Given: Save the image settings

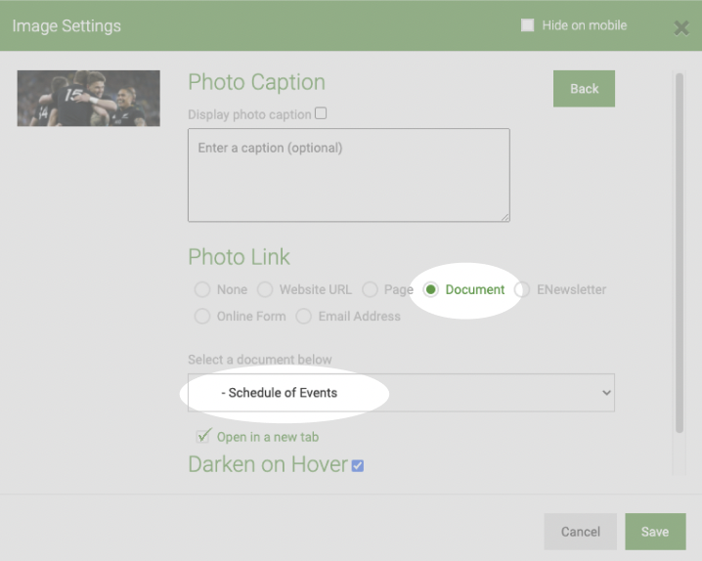Looking at the screenshot, I should point(655,532).
